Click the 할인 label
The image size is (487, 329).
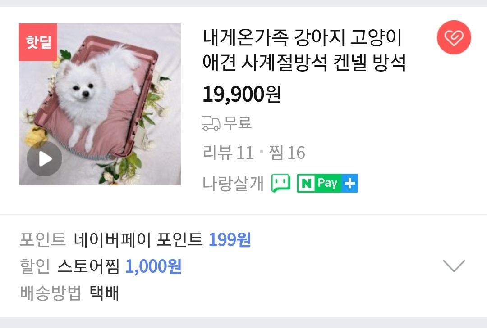pos(35,266)
